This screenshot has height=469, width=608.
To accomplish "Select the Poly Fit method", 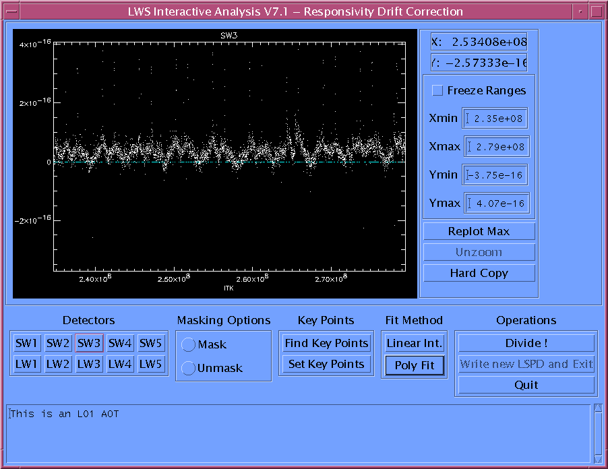I will coord(415,365).
